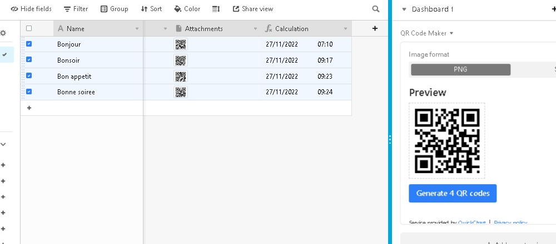This screenshot has width=556, height=244.
Task: Open the Bonjour QR code attachment thumbnail
Action: [181, 44]
